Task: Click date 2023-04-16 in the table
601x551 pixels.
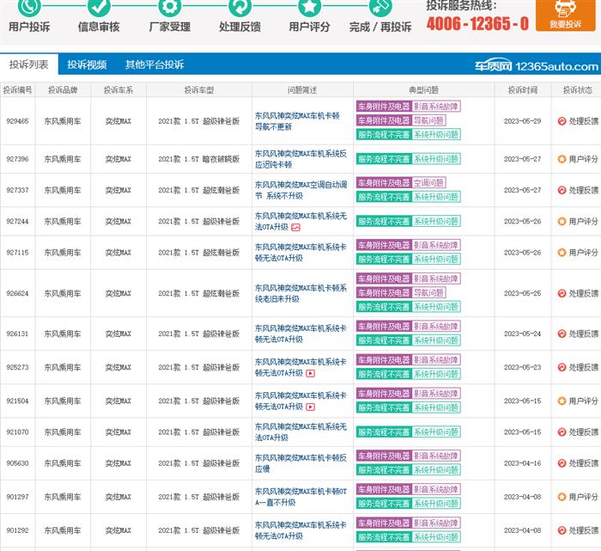Action: pyautogui.click(x=522, y=463)
